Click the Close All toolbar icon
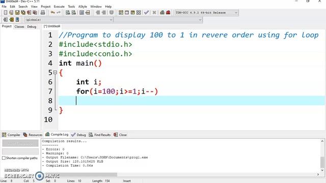Viewport: 326px width, 183px height. click(35, 13)
